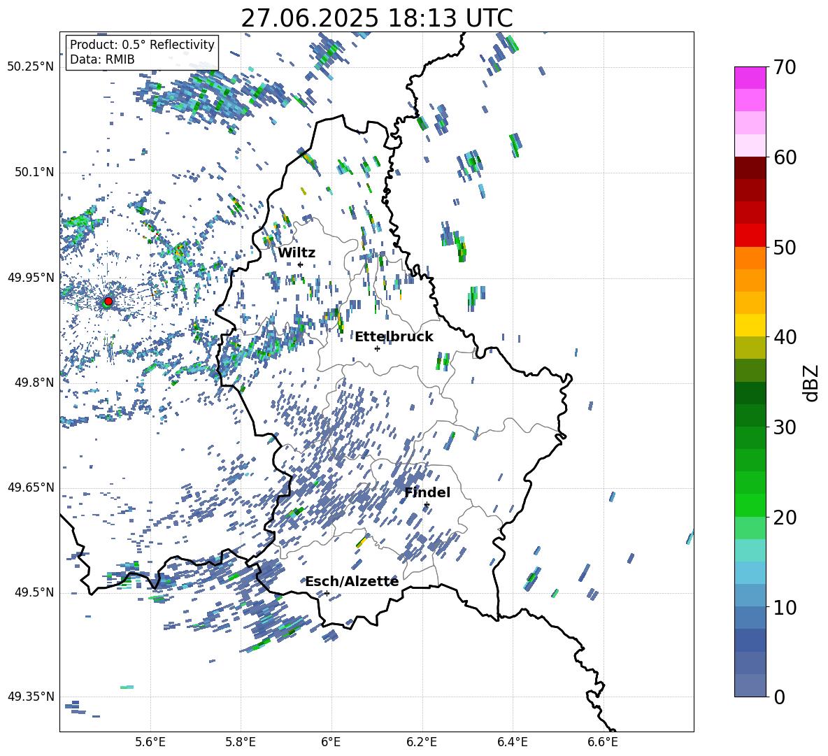Image resolution: width=828 pixels, height=756 pixels.
Task: Click the 5.8°E longitude label
Action: pos(241,742)
